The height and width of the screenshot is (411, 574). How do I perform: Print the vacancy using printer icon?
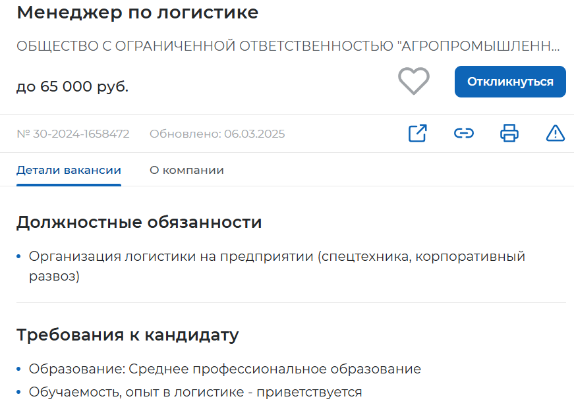pos(509,133)
